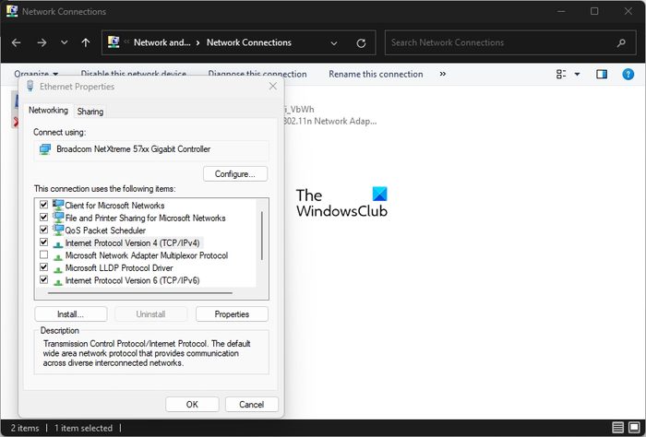Change your view icon
Screen dimensions: 646x437
tap(561, 74)
